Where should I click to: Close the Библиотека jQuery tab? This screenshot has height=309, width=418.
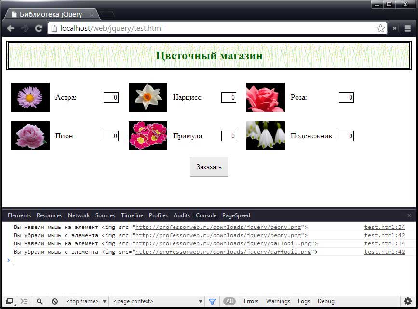point(92,15)
